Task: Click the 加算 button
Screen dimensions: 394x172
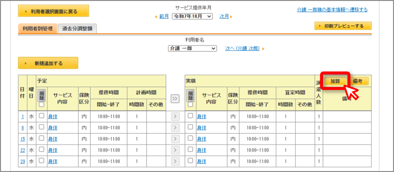Action: [335, 81]
